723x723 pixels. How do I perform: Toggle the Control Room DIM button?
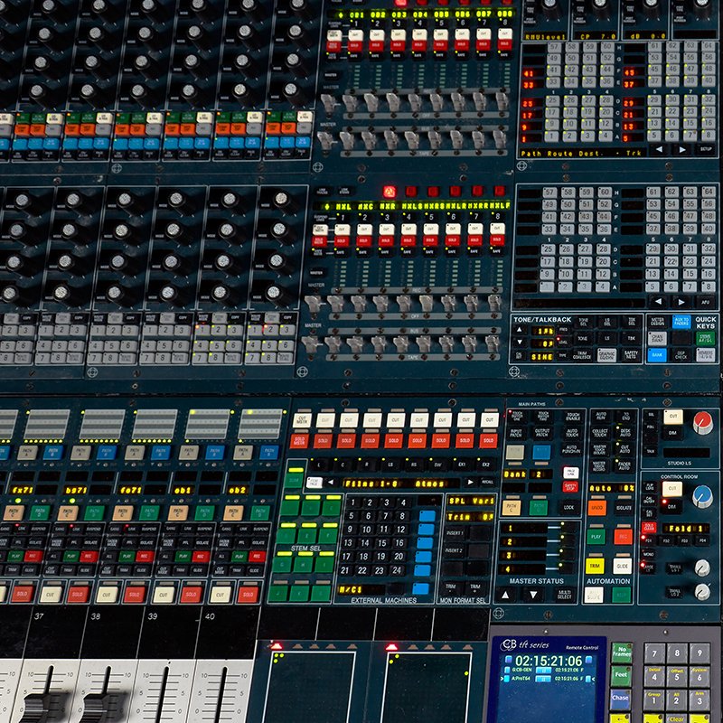671,506
